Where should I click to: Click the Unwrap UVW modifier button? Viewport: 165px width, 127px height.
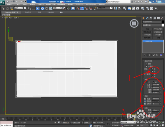pos(158,35)
